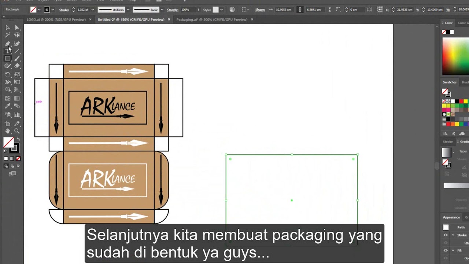Choose the Lasso tool
The width and height of the screenshot is (469, 264).
click(x=17, y=35)
